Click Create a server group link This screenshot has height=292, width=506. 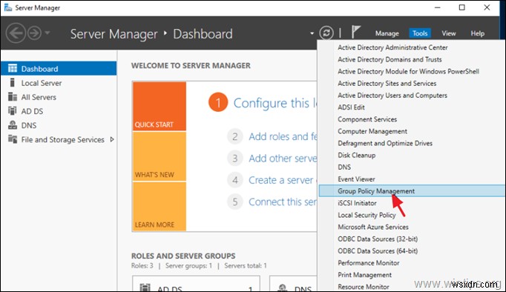[283, 180]
